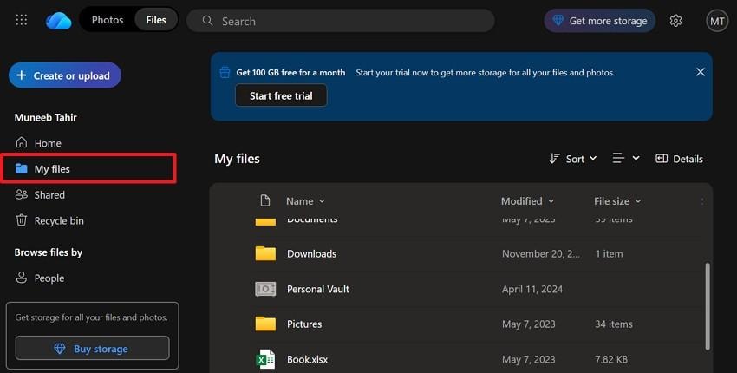Click Get more storage button
This screenshot has height=373, width=737.
pos(600,21)
